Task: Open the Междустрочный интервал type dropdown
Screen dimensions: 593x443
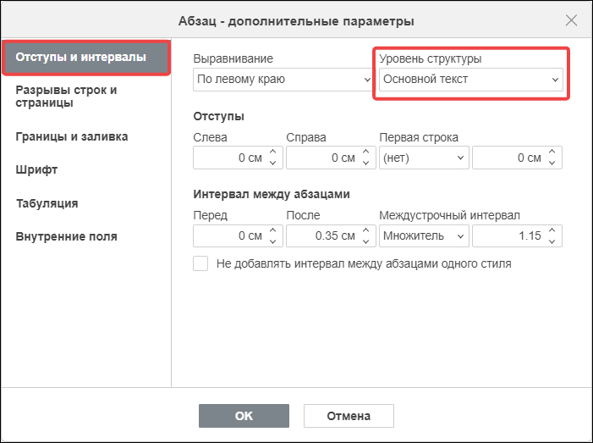Action: [424, 235]
